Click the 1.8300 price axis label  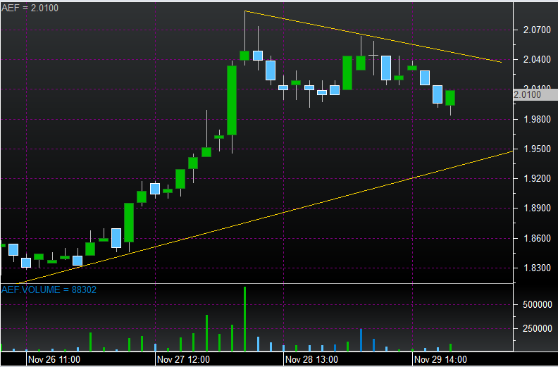533,268
